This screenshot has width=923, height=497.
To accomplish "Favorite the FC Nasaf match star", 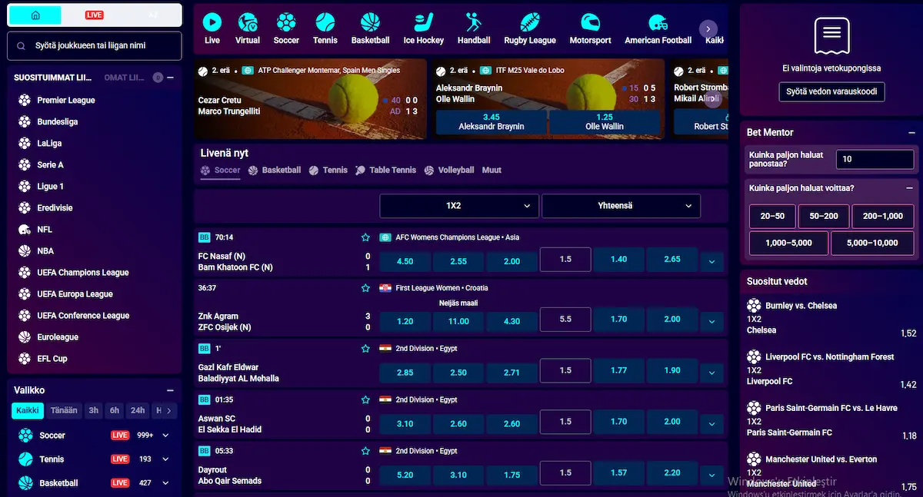I will (365, 237).
